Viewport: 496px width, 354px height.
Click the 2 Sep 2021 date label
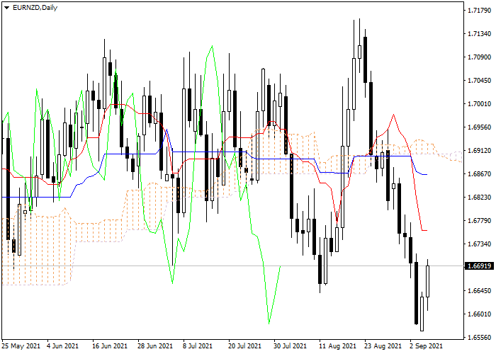coord(426,346)
